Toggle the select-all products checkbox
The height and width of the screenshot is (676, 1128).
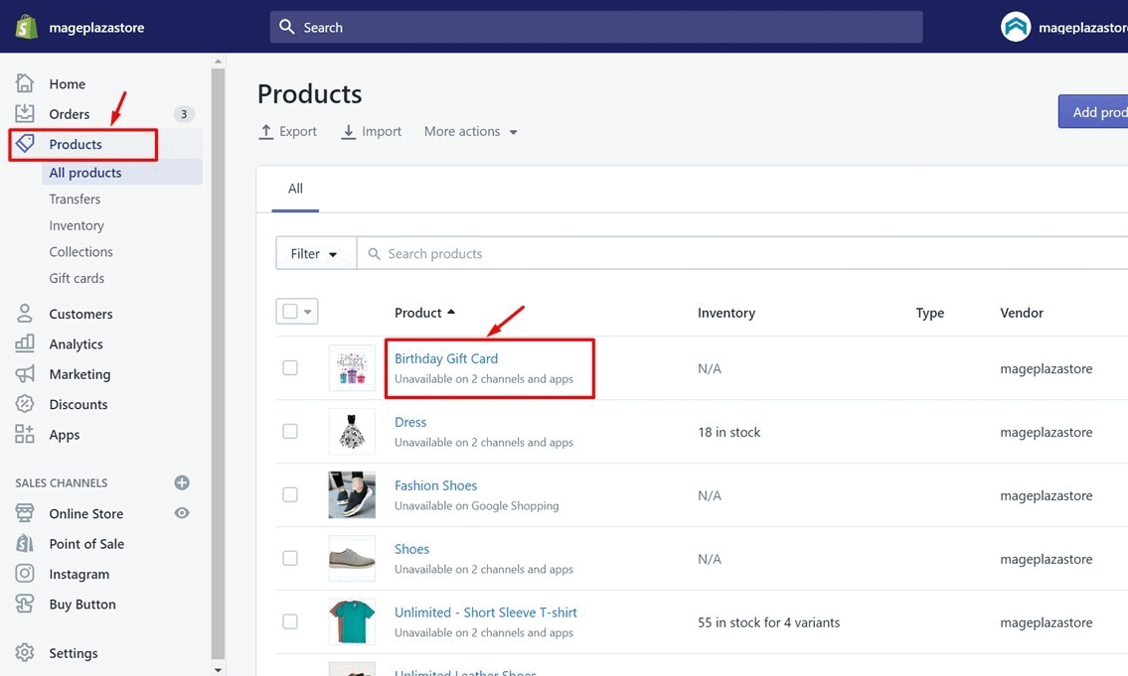point(290,311)
